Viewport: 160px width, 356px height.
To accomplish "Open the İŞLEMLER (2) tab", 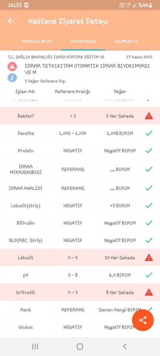I will click(126, 41).
